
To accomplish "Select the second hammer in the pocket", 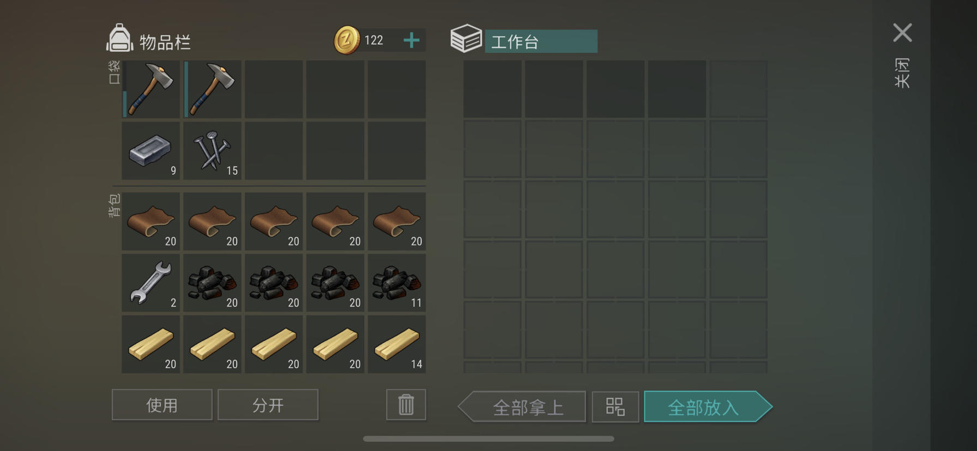I will 212,89.
